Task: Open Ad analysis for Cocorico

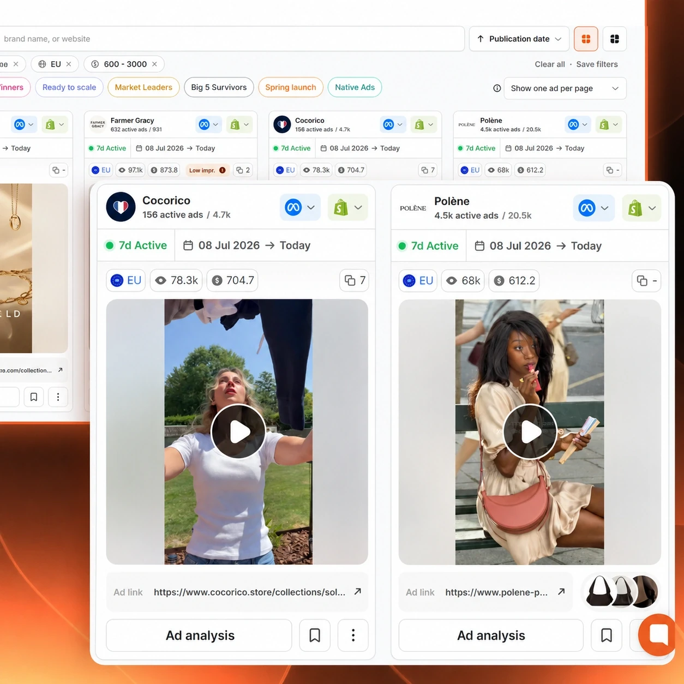Action: (199, 635)
